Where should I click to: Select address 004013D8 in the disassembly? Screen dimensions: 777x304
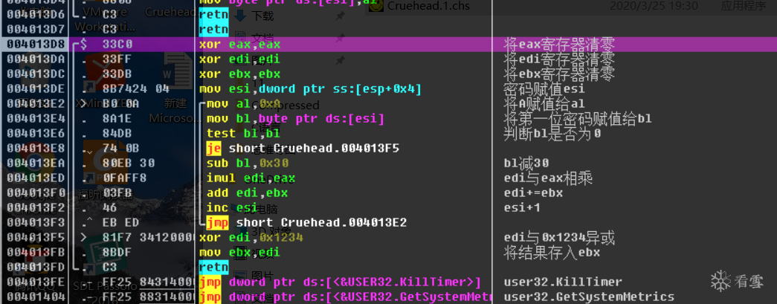[36, 44]
